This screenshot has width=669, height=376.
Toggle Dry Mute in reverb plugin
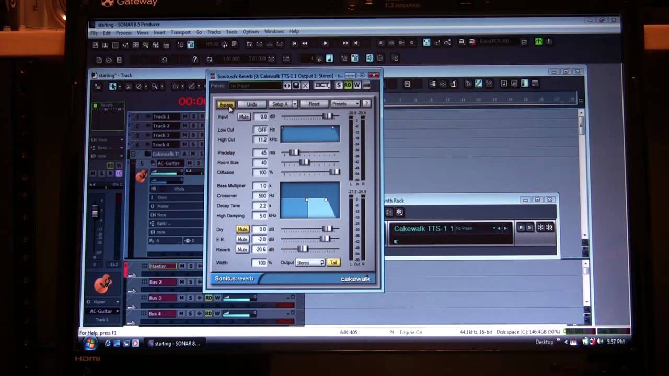coord(242,229)
